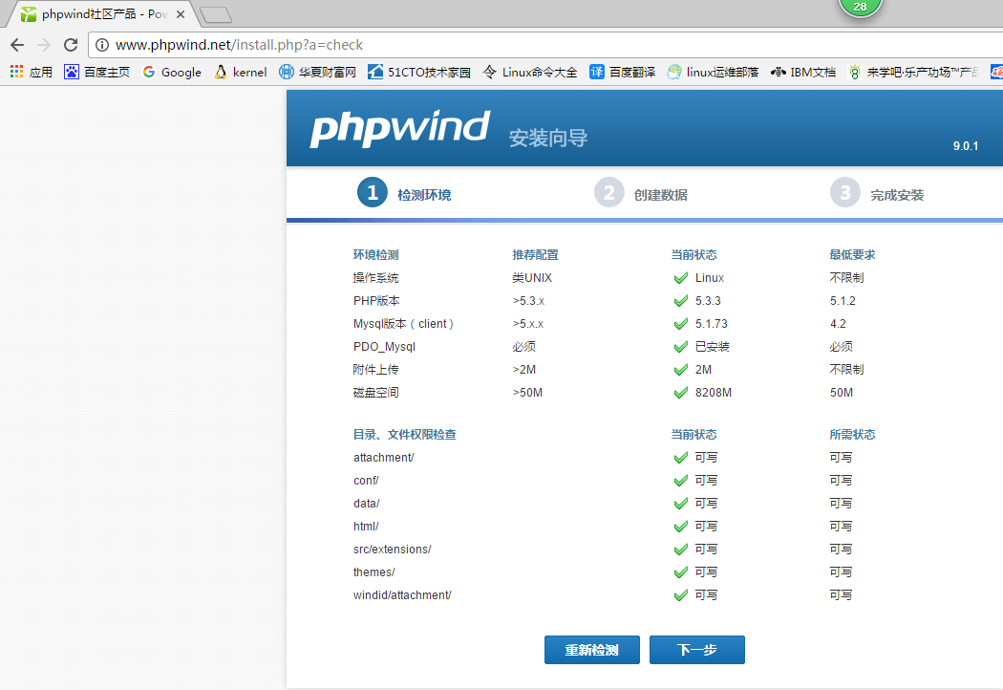This screenshot has height=690, width=1003.
Task: Open the 来学吧·乐产功场 bookmark
Action: [x=913, y=72]
